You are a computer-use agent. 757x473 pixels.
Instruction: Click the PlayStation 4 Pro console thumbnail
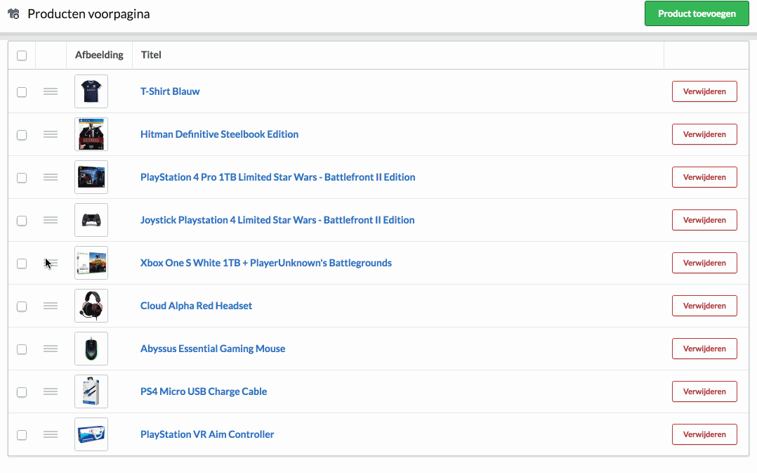tap(91, 177)
